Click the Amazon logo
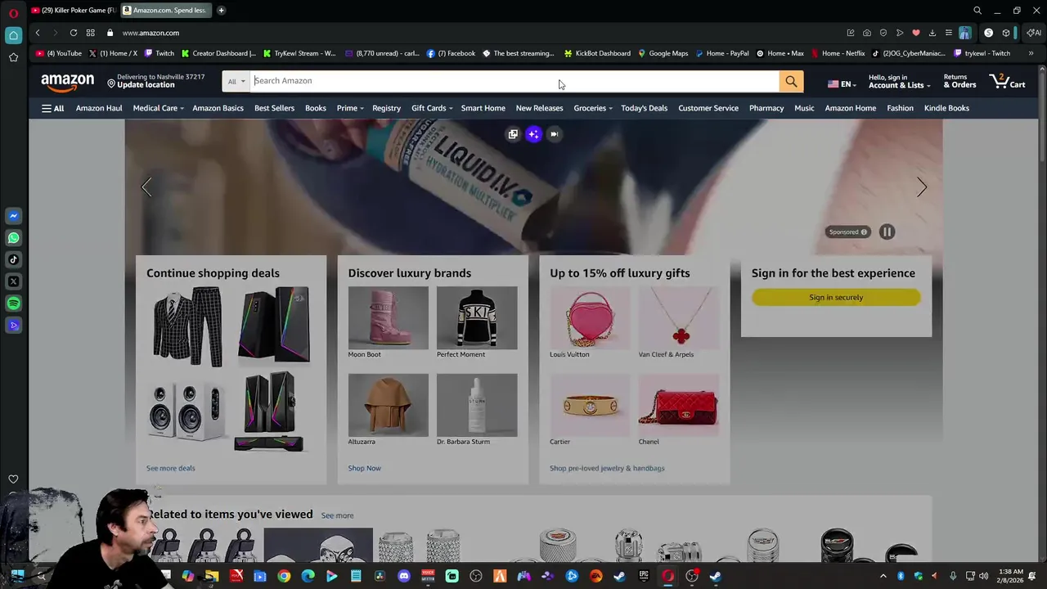This screenshot has height=589, width=1047. click(68, 82)
